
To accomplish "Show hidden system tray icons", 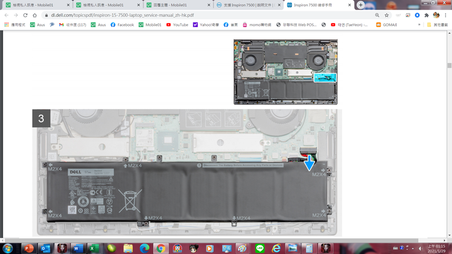I will click(x=413, y=248).
